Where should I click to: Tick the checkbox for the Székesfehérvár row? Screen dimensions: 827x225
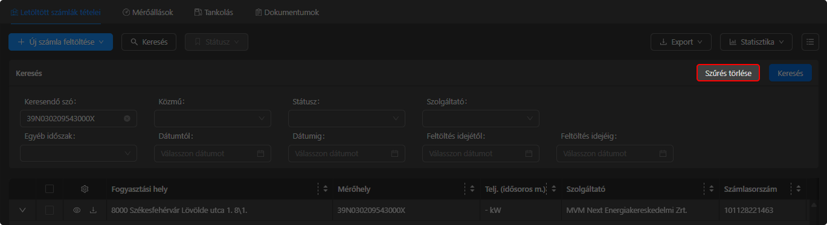coord(50,211)
